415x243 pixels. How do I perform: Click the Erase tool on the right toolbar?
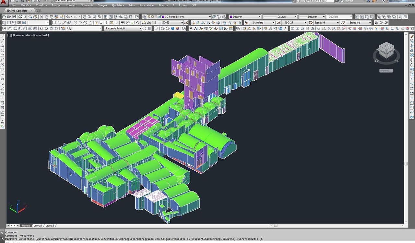click(x=412, y=36)
